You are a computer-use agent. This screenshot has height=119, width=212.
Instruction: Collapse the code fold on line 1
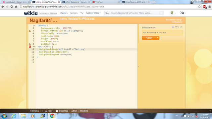pyautogui.click(x=35, y=25)
